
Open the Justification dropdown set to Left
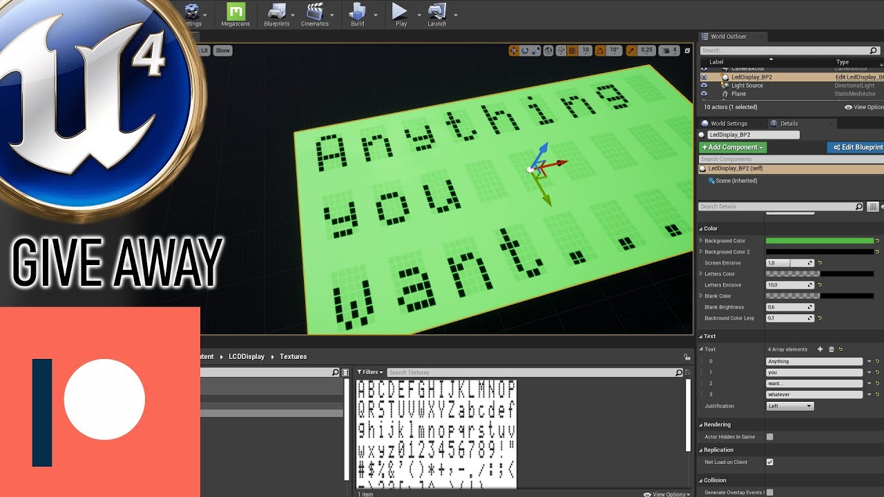tap(790, 406)
